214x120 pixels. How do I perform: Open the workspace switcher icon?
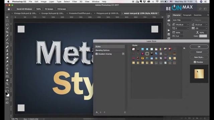[x=205, y=9]
